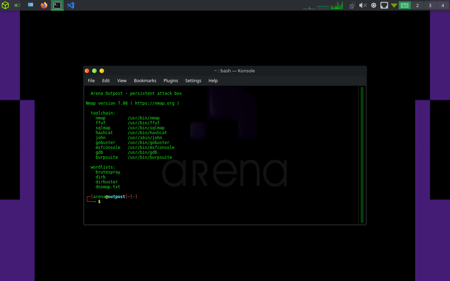
Task: Open the Settings menu in Konsole
Action: [x=193, y=80]
